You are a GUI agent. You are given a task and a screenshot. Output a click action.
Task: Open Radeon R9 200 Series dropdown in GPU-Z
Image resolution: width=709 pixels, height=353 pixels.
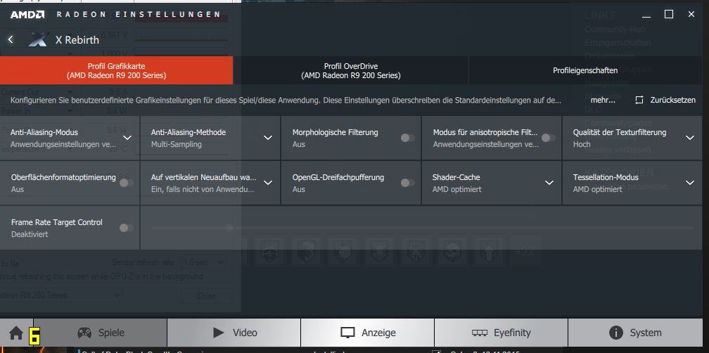[x=61, y=295]
